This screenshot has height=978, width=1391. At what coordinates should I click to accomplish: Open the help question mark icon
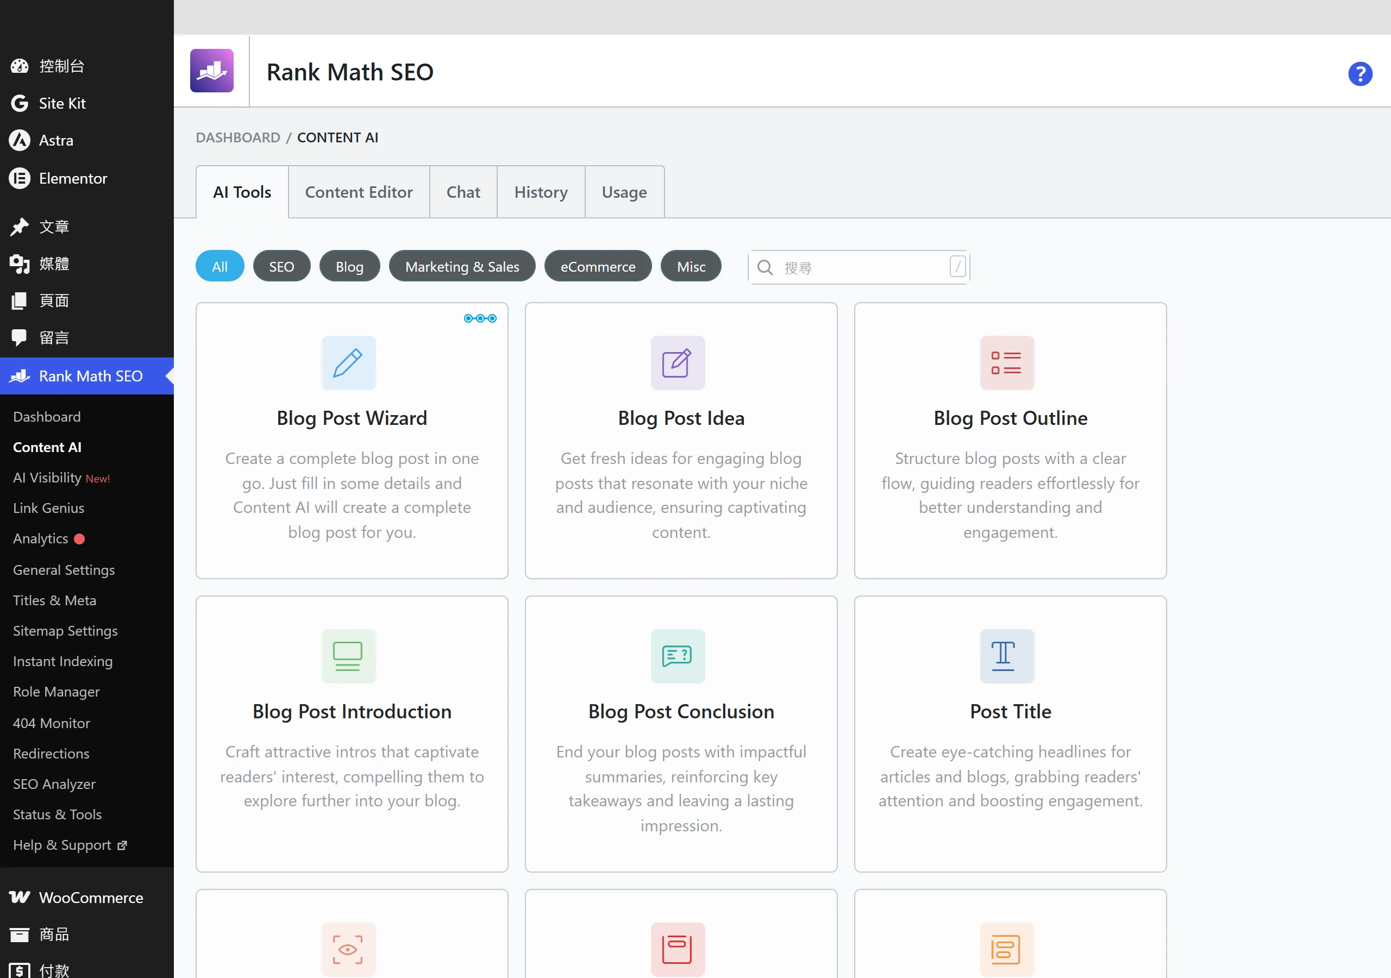click(x=1360, y=74)
